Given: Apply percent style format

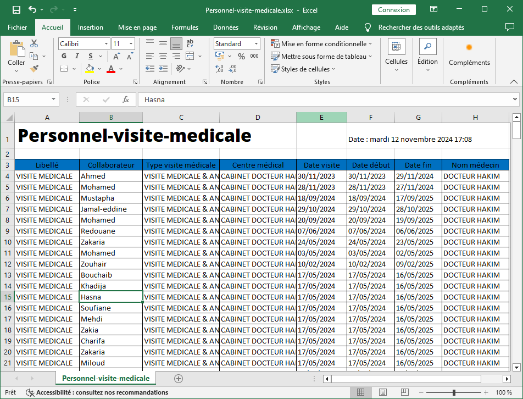Looking at the screenshot, I should tap(242, 57).
